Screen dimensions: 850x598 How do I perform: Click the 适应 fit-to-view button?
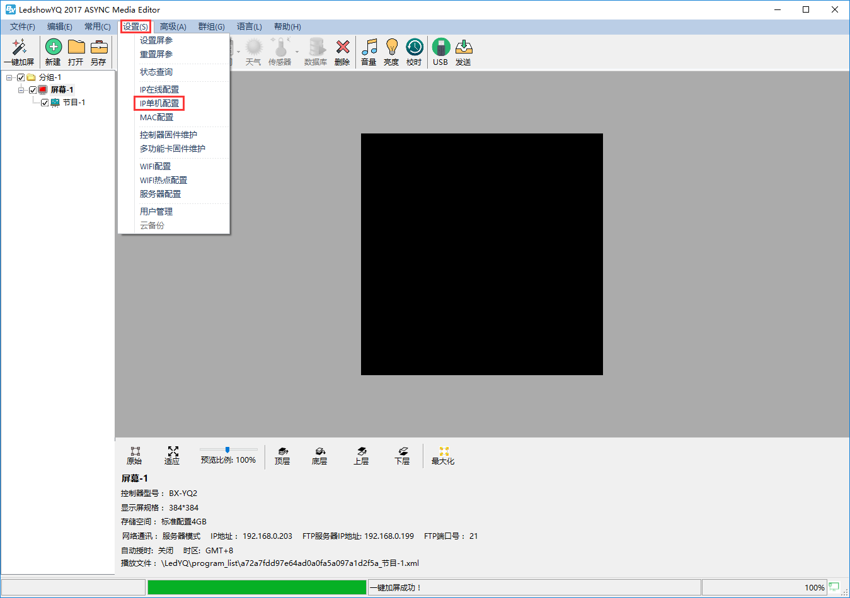pyautogui.click(x=172, y=455)
